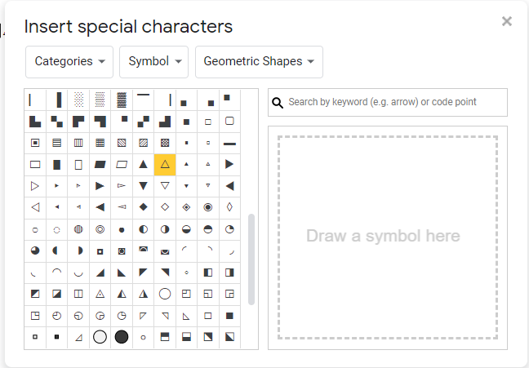This screenshot has width=529, height=368.
Task: Insert the black diamond symbol
Action: click(x=144, y=207)
